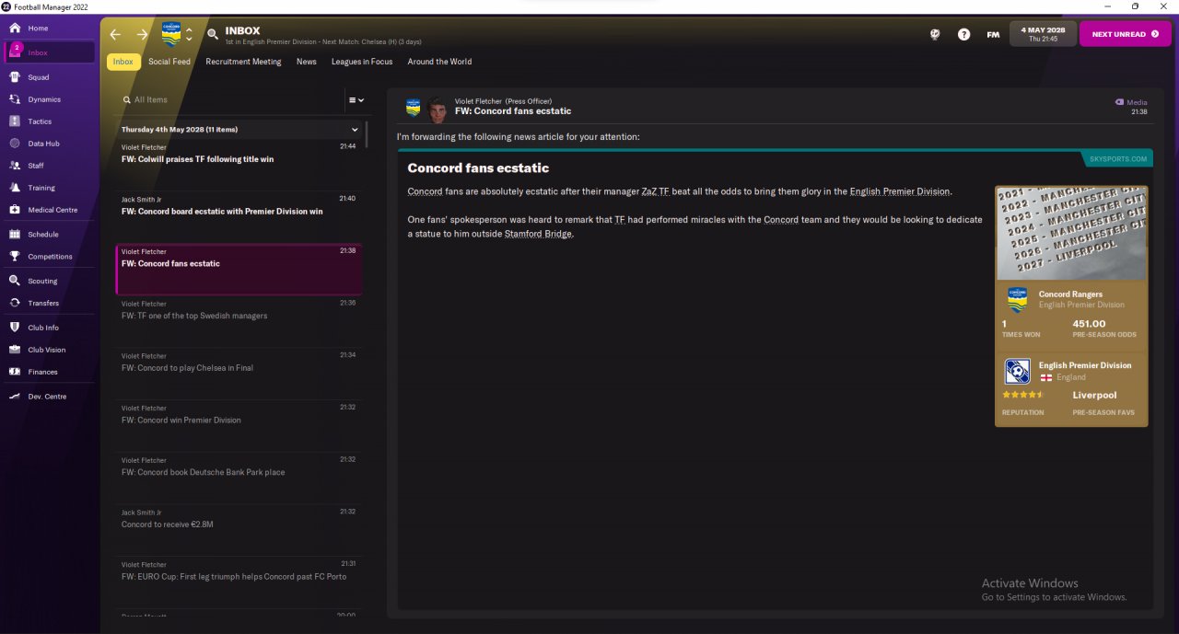The width and height of the screenshot is (1179, 634).
Task: Switch to the Recruitment Meeting tab
Action: pyautogui.click(x=243, y=62)
